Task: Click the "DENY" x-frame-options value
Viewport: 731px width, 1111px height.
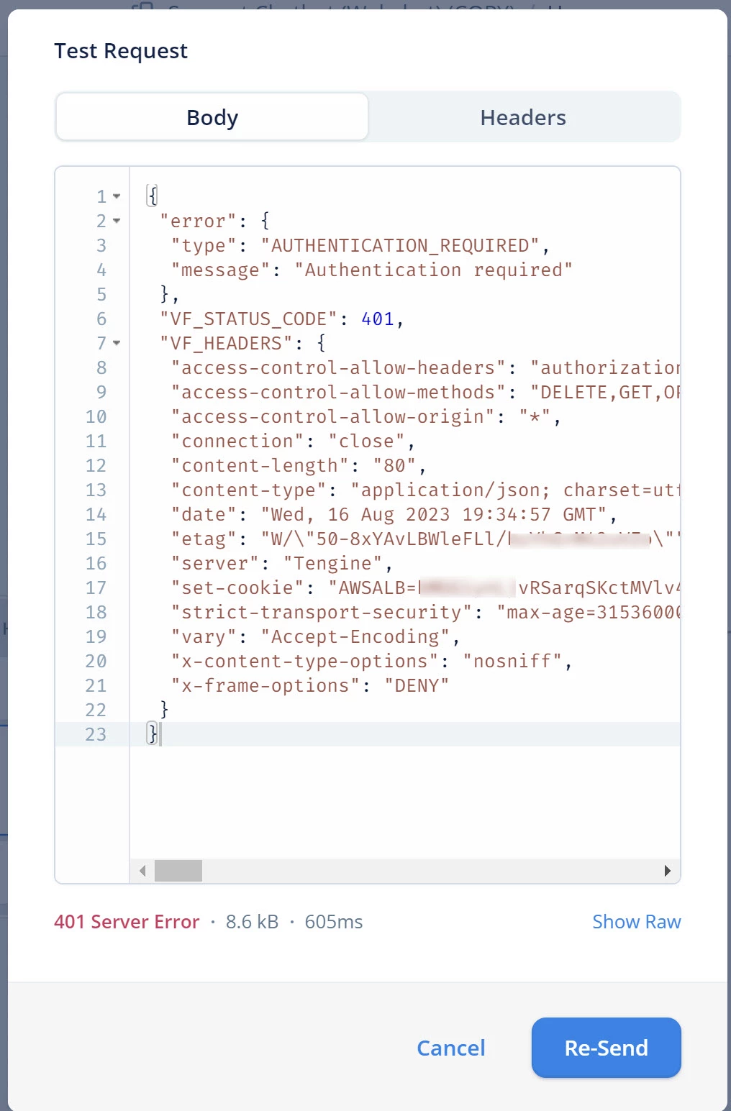Action: point(417,686)
